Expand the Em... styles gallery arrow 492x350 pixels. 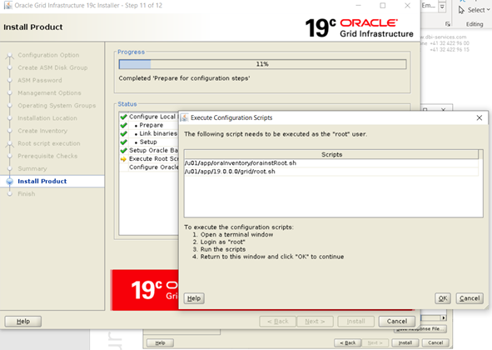[442, 7]
